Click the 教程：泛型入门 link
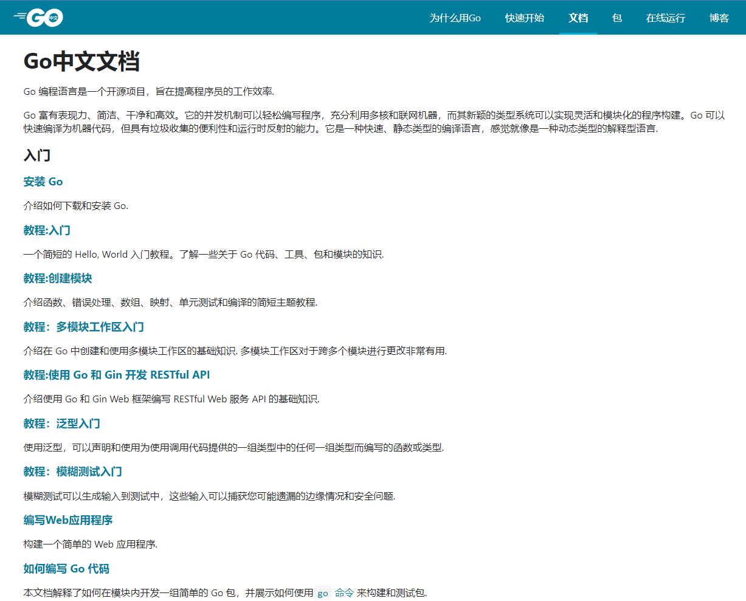 click(x=62, y=424)
